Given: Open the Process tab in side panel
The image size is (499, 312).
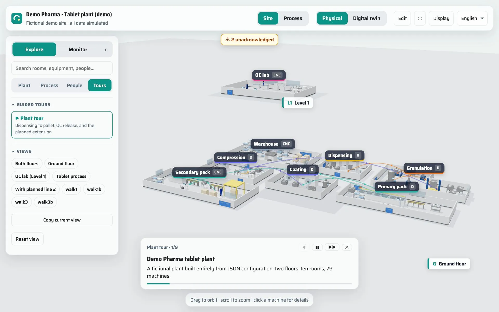Looking at the screenshot, I should click(49, 85).
